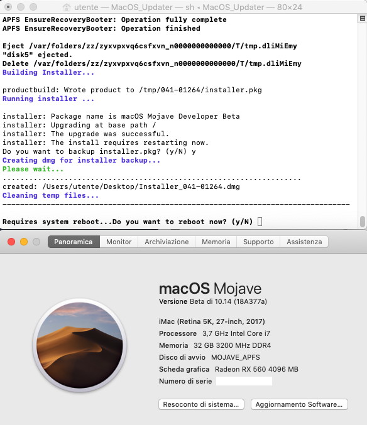Switch to the Supporto tab
The height and width of the screenshot is (425, 367).
[x=258, y=242]
